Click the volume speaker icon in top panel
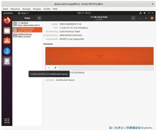 click(x=145, y=13)
